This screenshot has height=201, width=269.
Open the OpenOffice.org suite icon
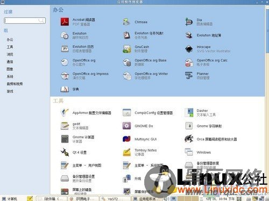pos(65,62)
